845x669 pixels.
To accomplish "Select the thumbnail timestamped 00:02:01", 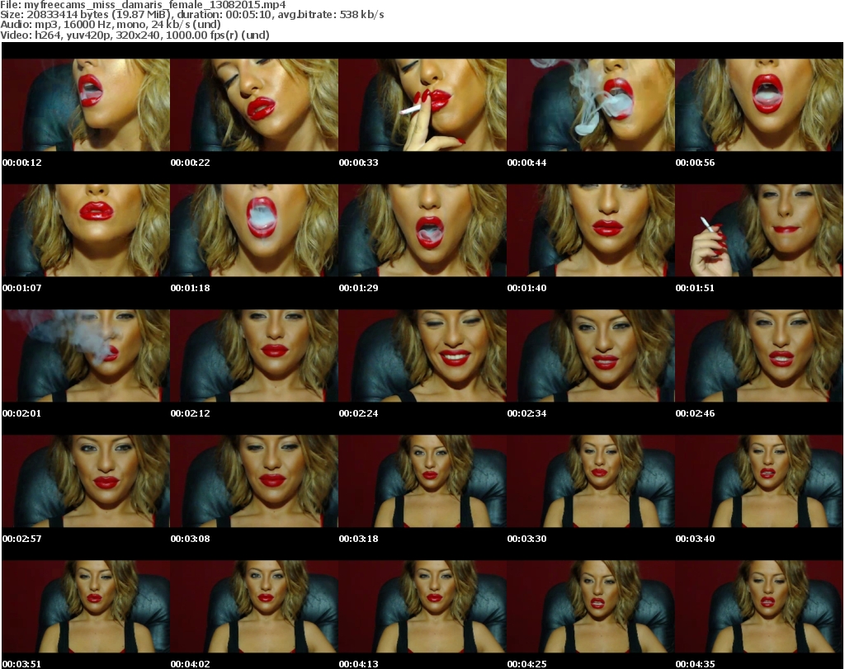I will point(86,356).
